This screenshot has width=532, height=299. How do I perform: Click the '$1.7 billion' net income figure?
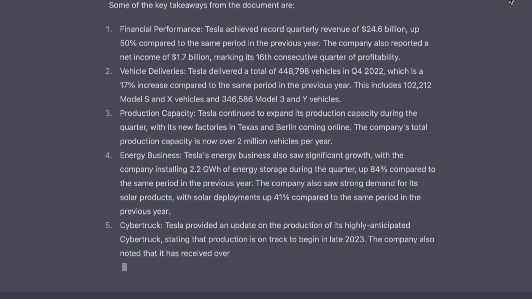click(191, 57)
